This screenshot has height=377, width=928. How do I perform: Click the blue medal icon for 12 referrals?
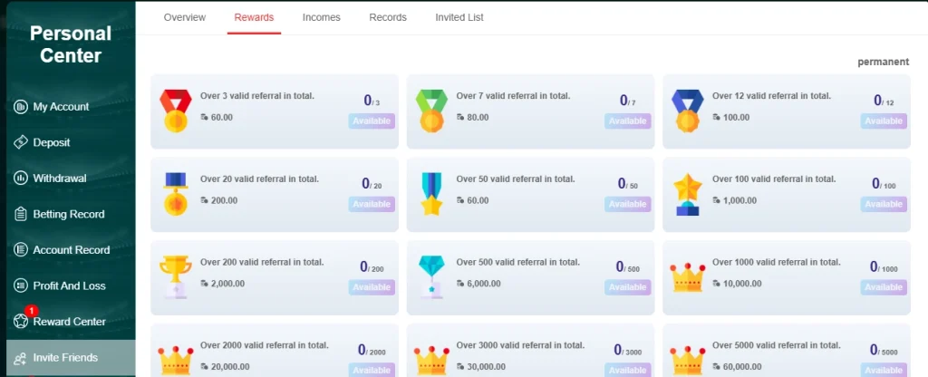click(x=687, y=111)
